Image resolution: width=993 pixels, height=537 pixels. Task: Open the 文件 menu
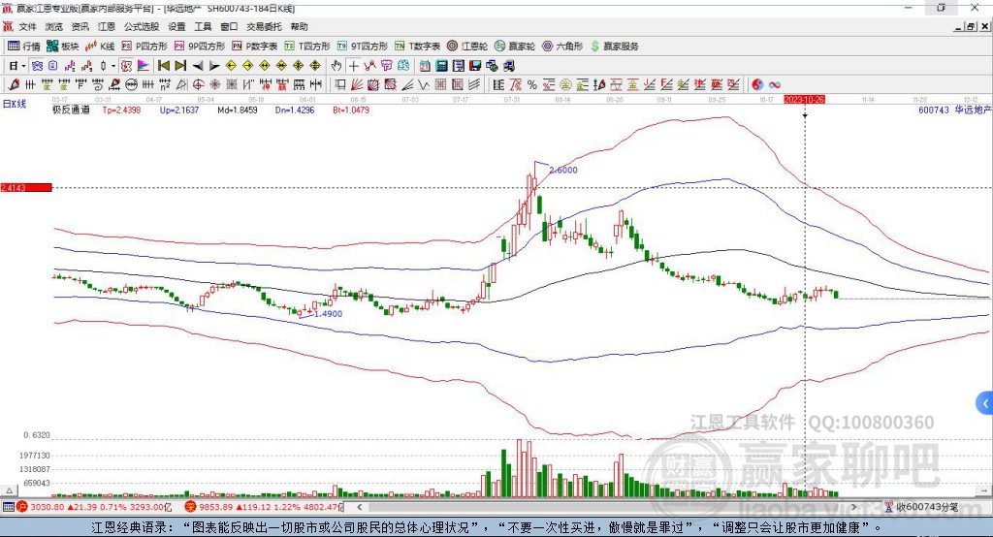pos(27,26)
